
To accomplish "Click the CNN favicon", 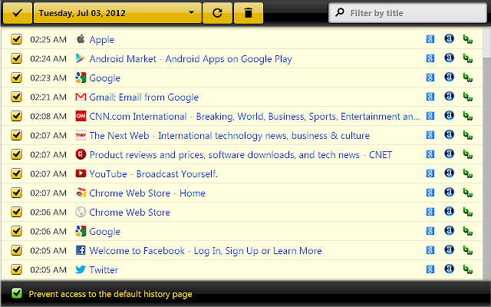I will click(81, 116).
